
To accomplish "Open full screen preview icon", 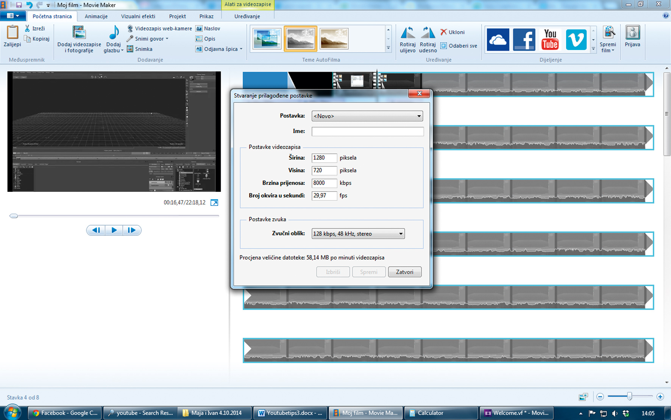I will tap(214, 203).
